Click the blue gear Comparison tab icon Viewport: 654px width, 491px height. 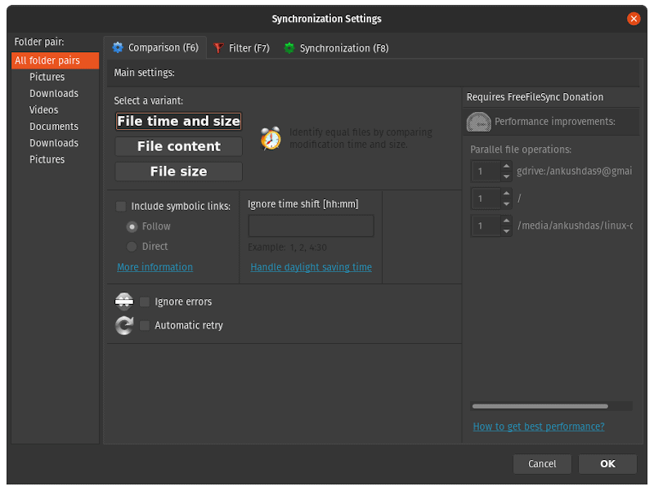coord(118,48)
